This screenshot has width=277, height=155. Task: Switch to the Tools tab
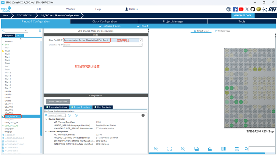[242, 21]
